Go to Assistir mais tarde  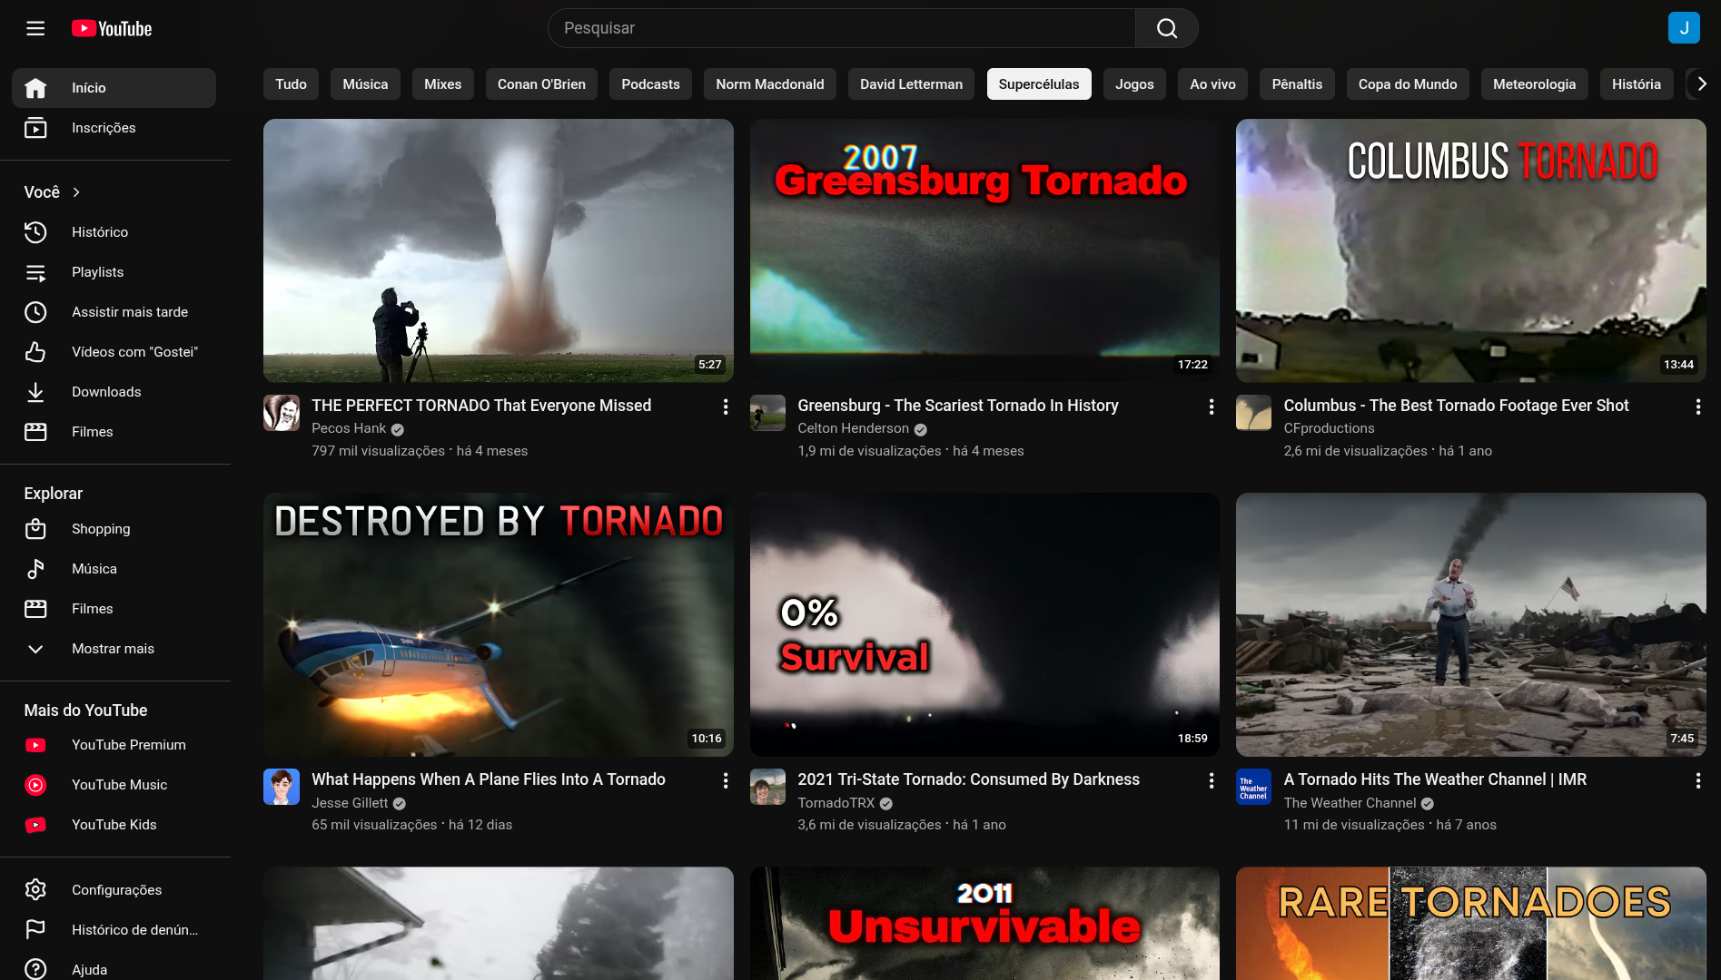point(129,312)
